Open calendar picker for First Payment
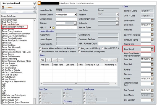Viewport: 157px width, 105px height. pyautogui.click(x=152, y=91)
